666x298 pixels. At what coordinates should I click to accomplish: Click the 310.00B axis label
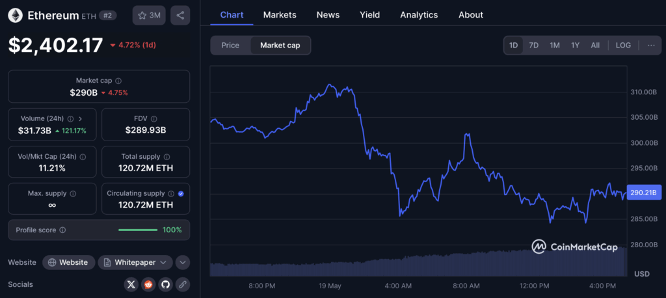(644, 92)
